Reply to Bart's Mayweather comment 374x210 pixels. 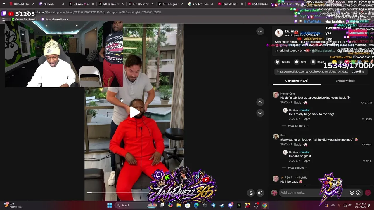297,145
